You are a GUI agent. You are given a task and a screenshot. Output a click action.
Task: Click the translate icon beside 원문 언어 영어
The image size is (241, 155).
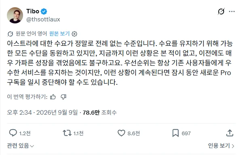[x=10, y=34]
